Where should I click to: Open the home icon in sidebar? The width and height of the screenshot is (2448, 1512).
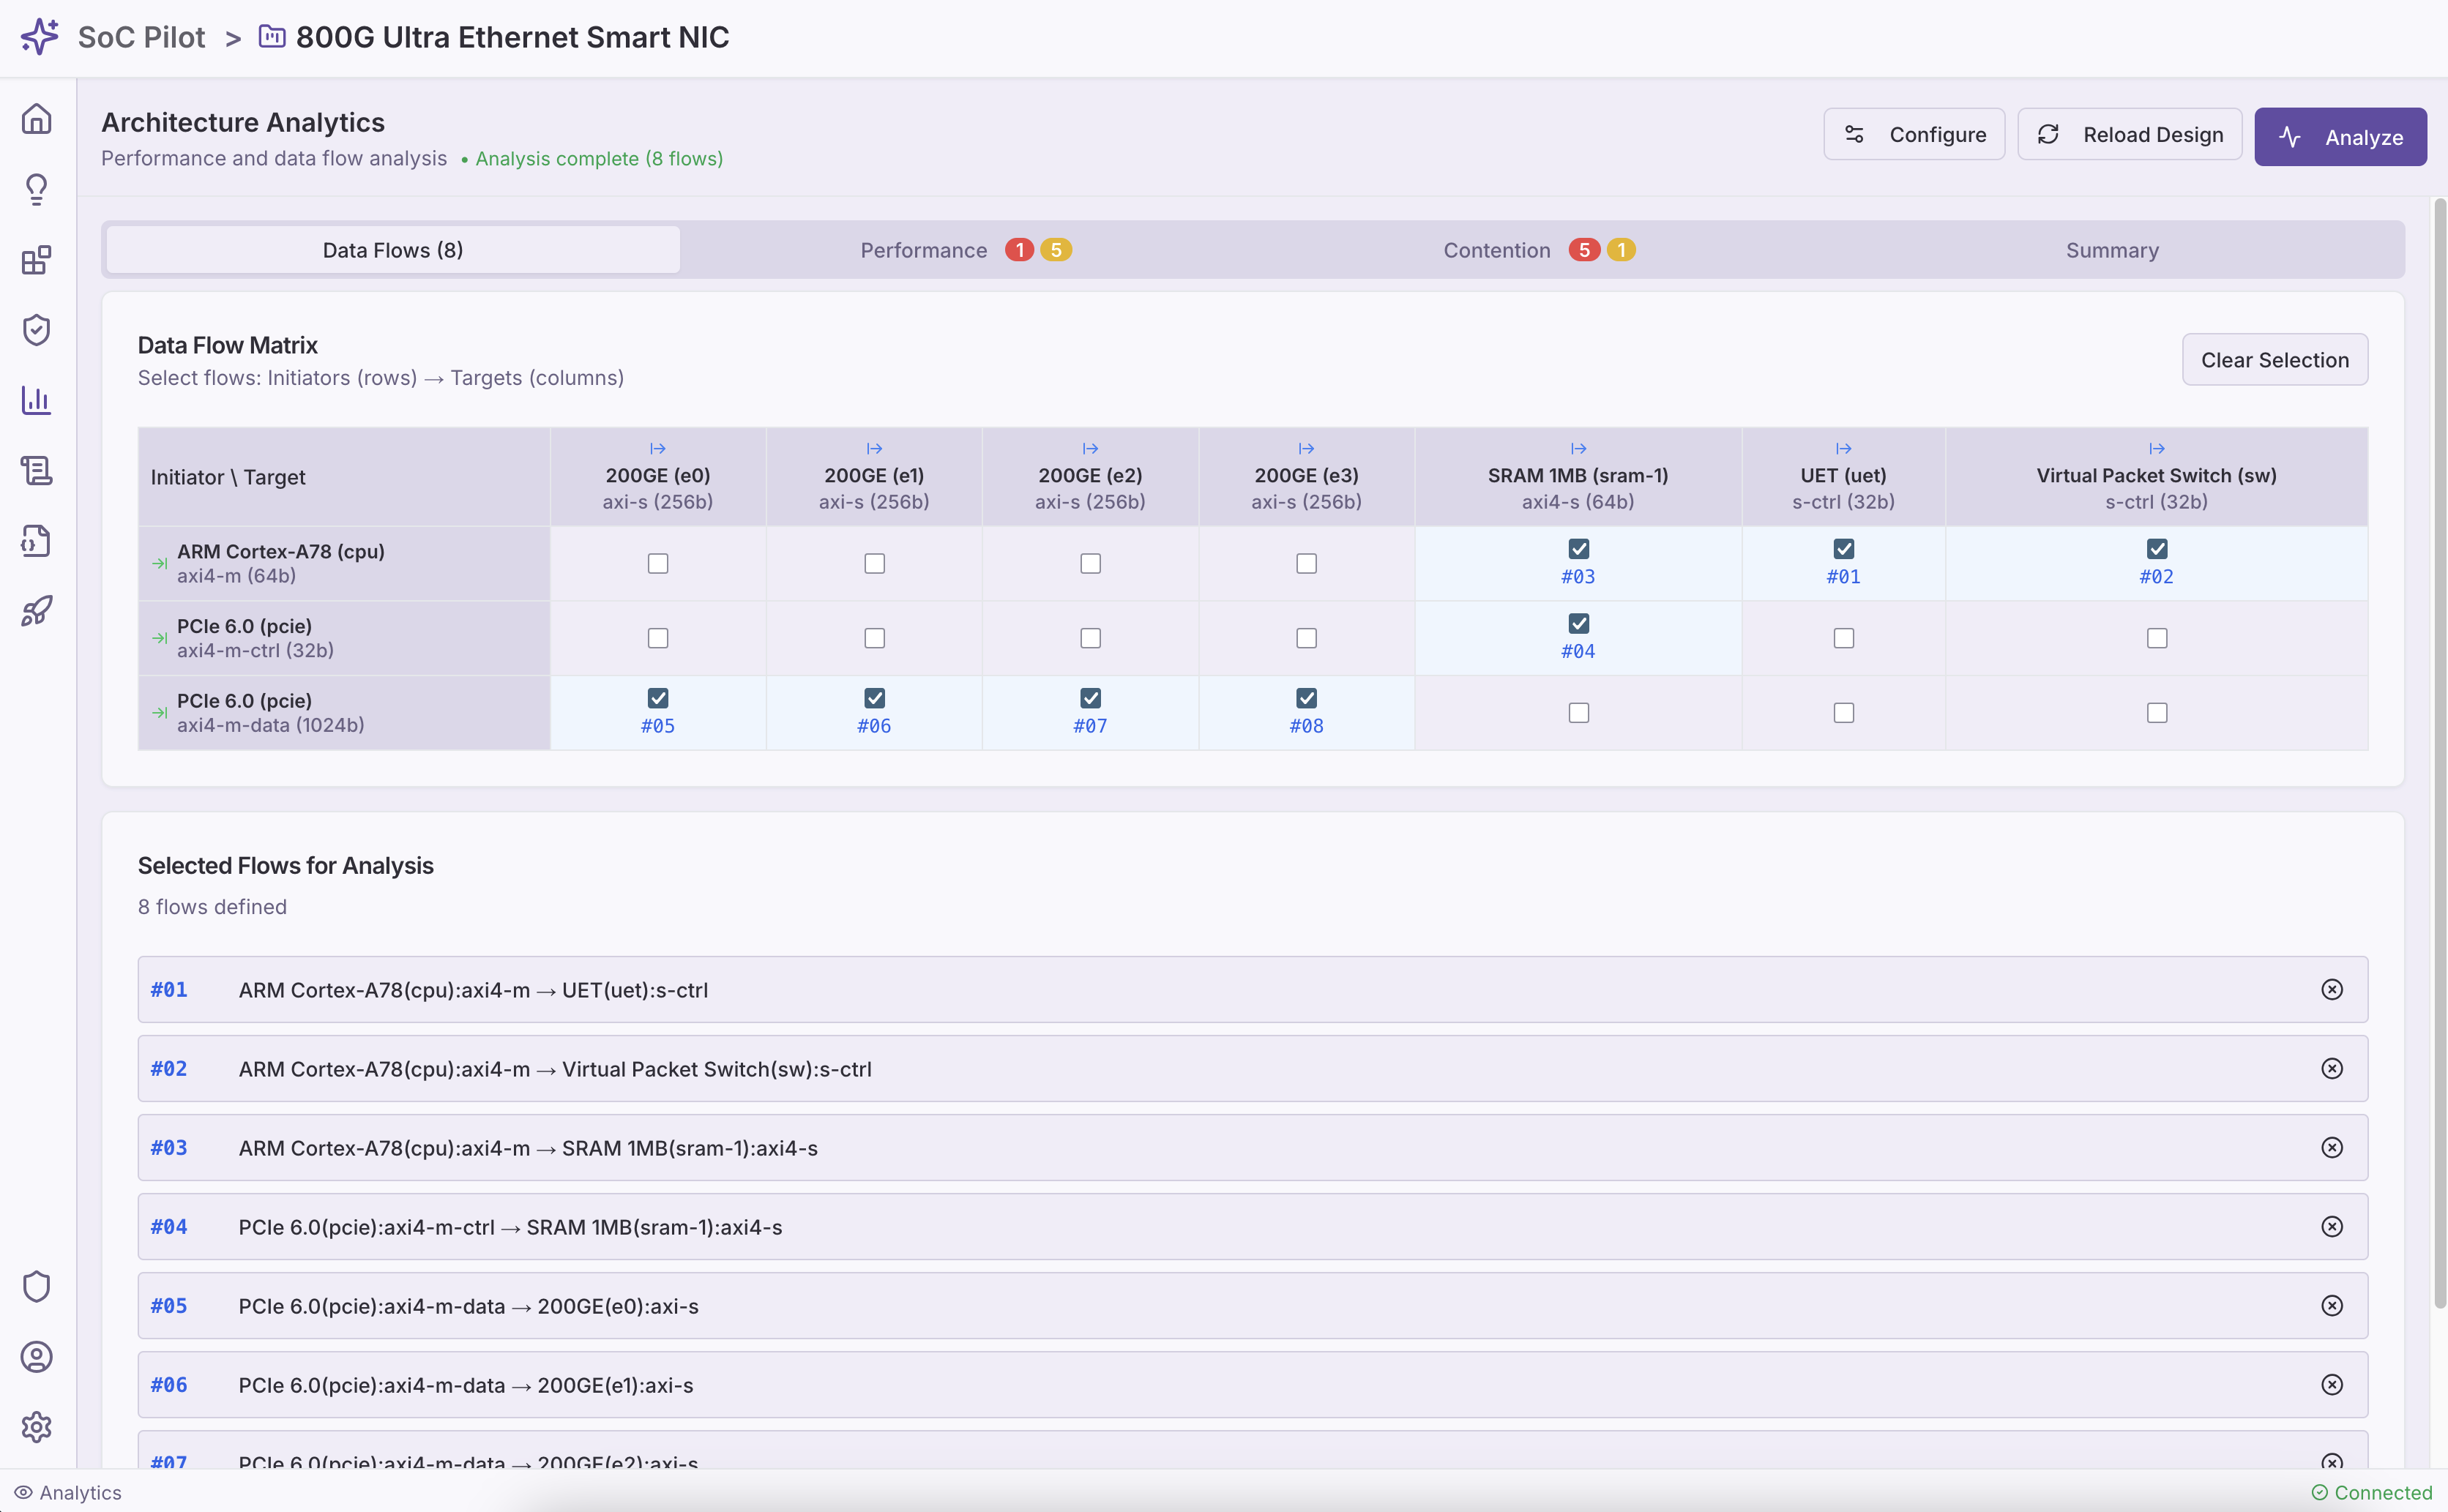coord(37,119)
